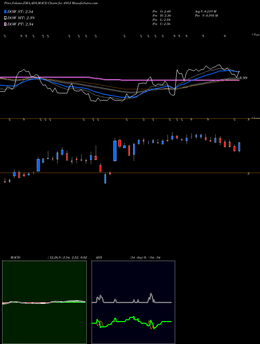260x344 pixels.
Task: Click the '2' price axis label
Action: (248, 174)
